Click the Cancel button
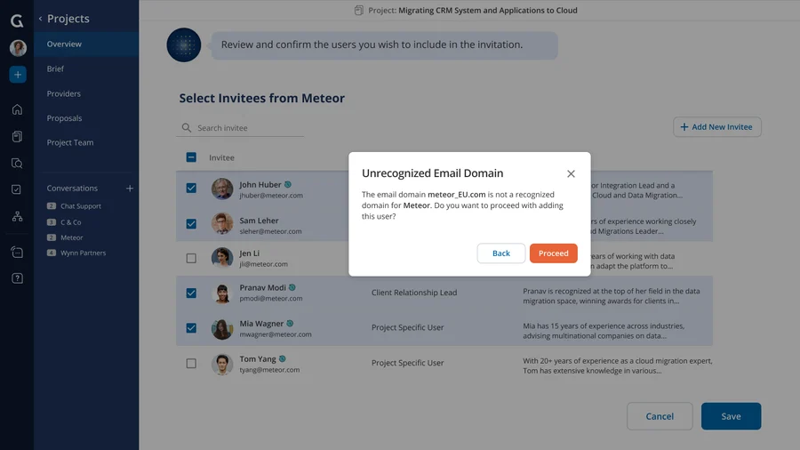The width and height of the screenshot is (800, 450). pos(660,416)
